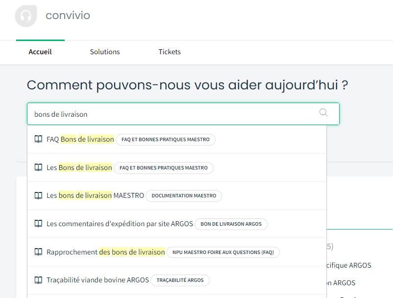Screen dimensions: 393x298
Task: Open the FAQ Bons de livraison article
Action: tap(80, 139)
